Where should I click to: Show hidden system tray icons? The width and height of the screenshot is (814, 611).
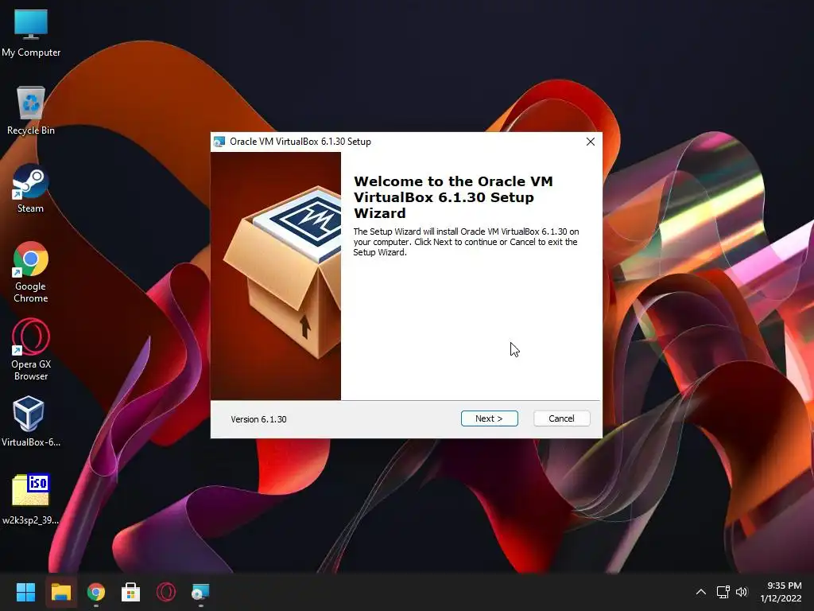coord(701,592)
